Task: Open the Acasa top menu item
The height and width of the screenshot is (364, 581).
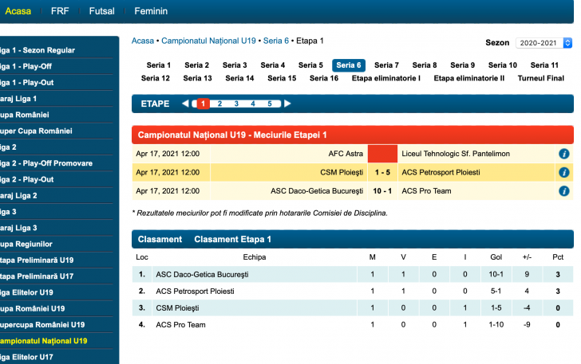Action: click(x=18, y=11)
